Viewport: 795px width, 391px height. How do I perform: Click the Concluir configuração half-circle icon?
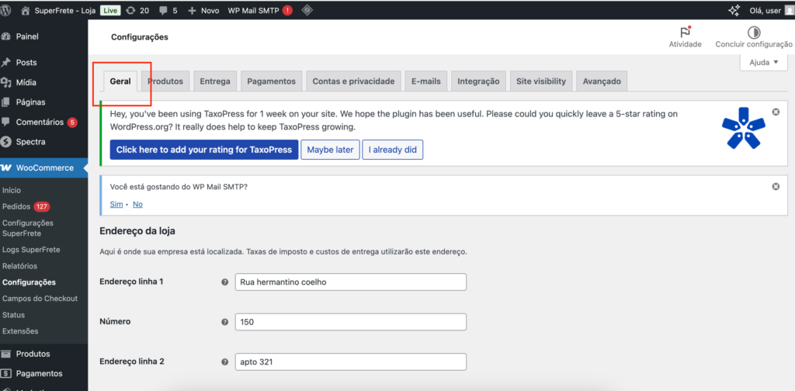pos(754,33)
